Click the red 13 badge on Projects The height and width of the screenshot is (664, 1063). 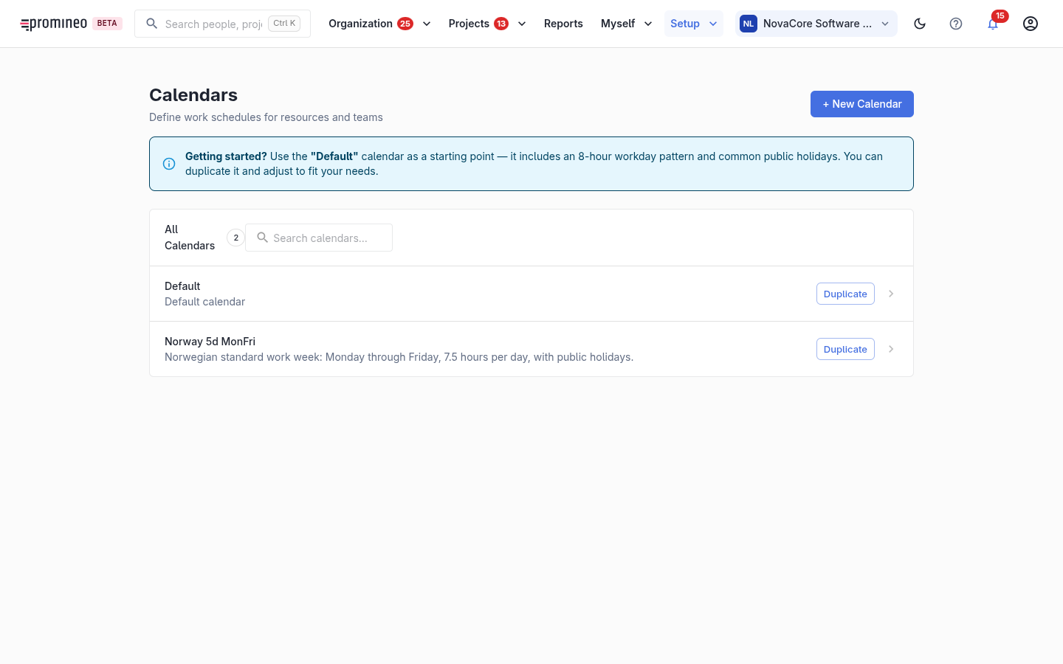501,24
